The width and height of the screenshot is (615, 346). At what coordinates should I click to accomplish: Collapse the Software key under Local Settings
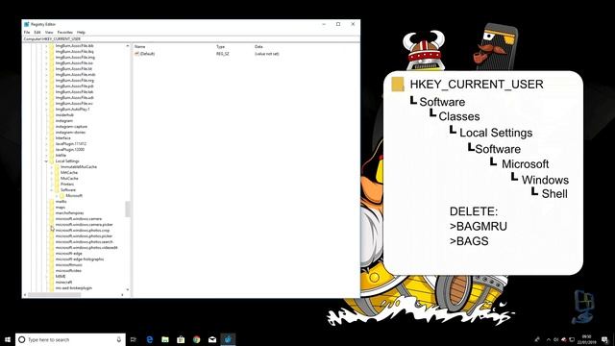click(x=51, y=190)
